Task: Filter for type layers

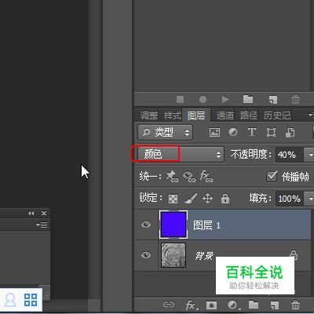Action: pos(252,132)
